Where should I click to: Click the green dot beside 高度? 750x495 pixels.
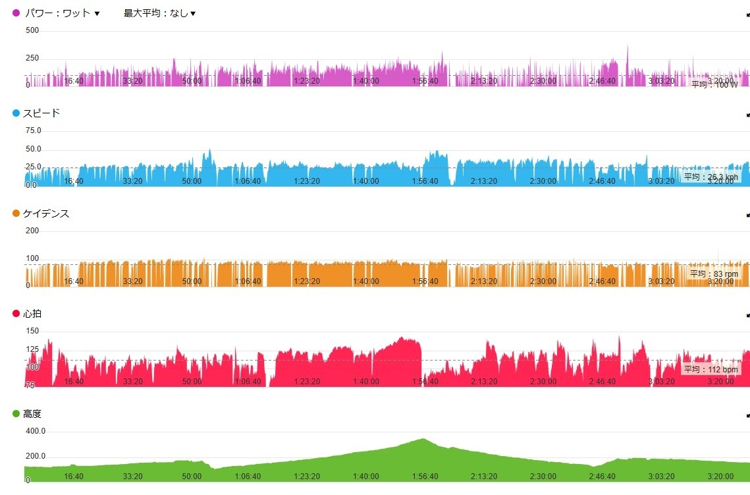[16, 413]
